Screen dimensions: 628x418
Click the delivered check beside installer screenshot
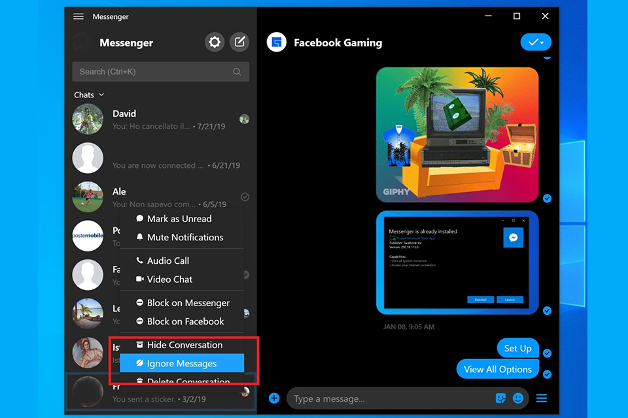547,310
